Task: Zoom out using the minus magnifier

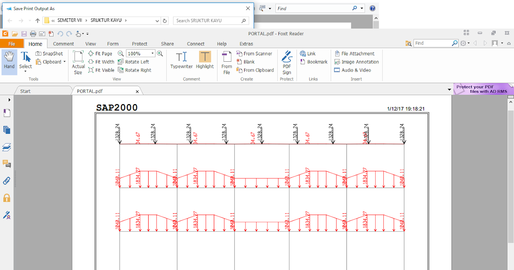Action: coord(121,54)
